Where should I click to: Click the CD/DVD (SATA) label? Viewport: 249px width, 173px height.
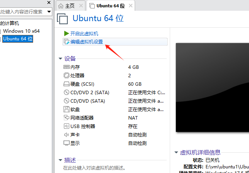pyautogui.click(x=88, y=101)
